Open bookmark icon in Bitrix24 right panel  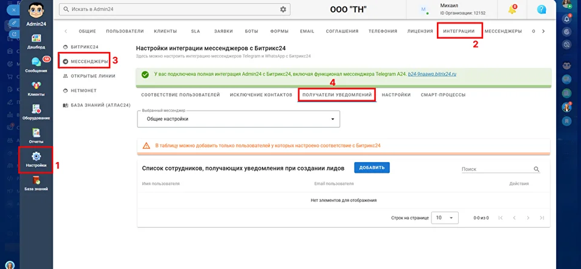click(x=566, y=120)
